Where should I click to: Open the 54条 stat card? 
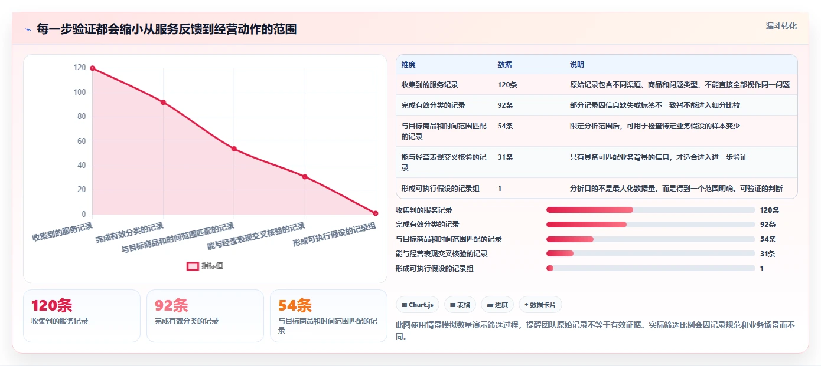pos(328,316)
